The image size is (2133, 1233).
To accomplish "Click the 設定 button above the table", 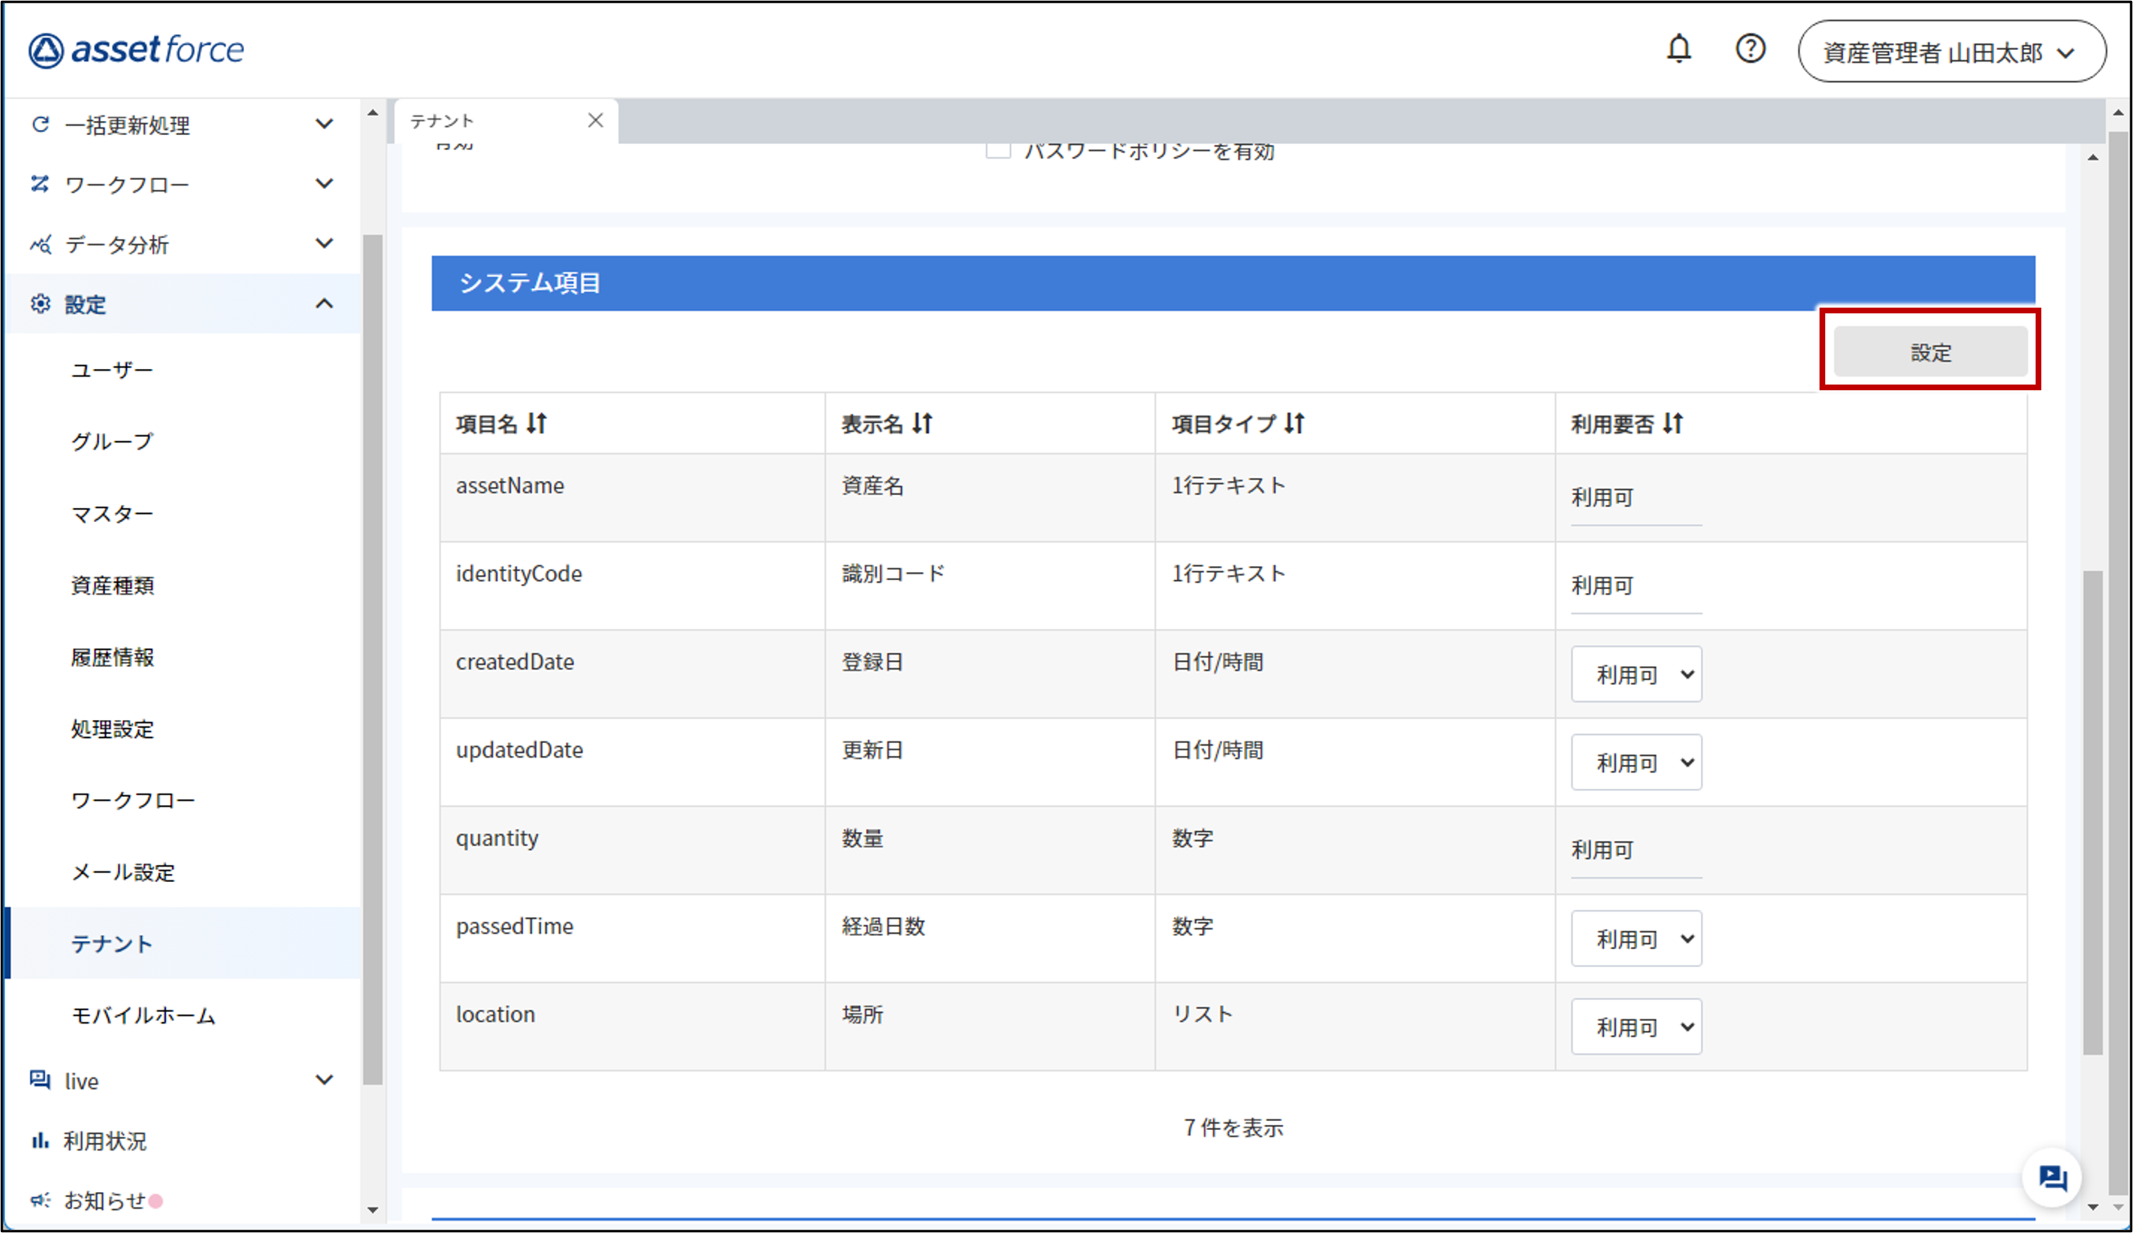I will 1930,352.
